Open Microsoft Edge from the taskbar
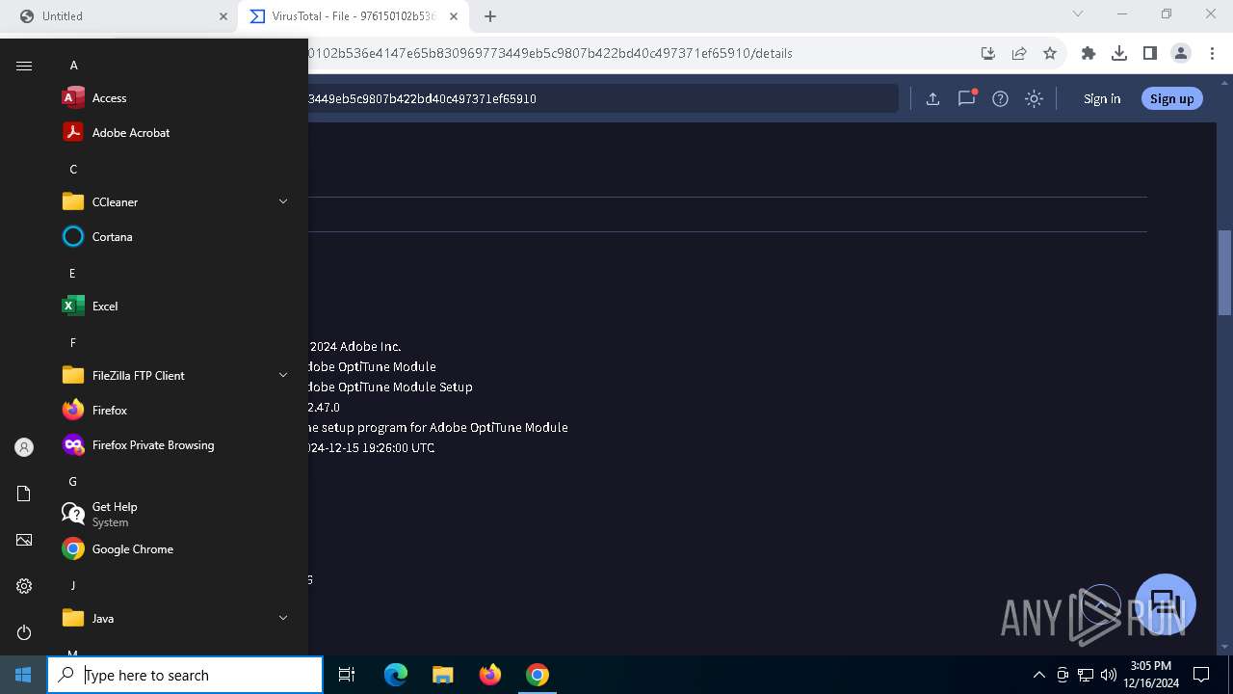 (x=396, y=675)
